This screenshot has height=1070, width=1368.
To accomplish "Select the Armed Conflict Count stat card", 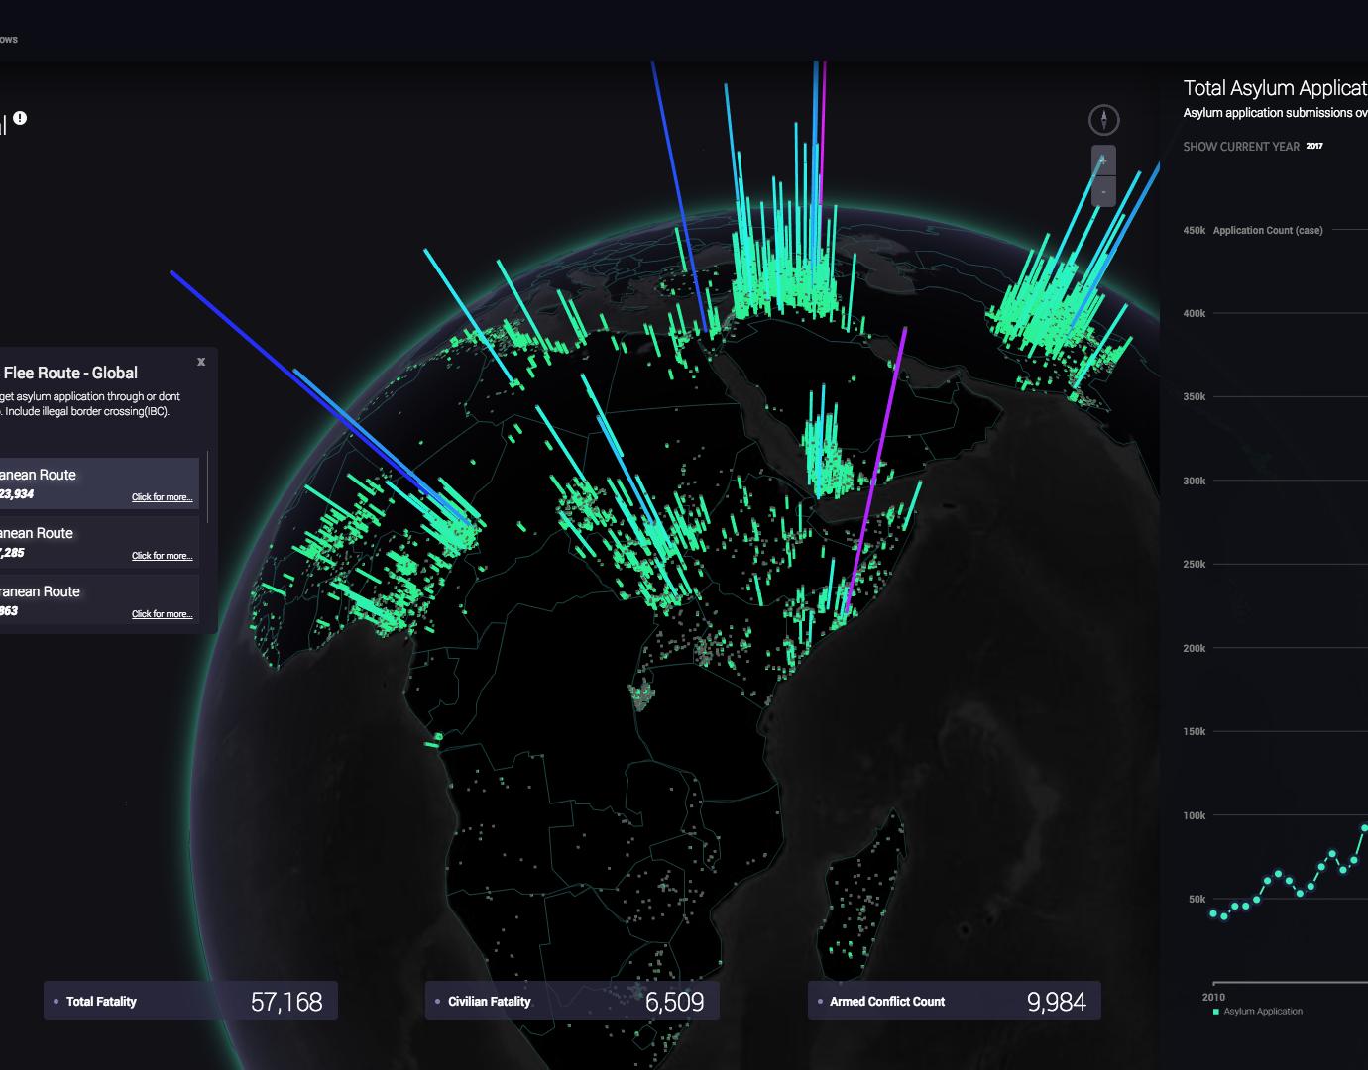I will tap(954, 1001).
